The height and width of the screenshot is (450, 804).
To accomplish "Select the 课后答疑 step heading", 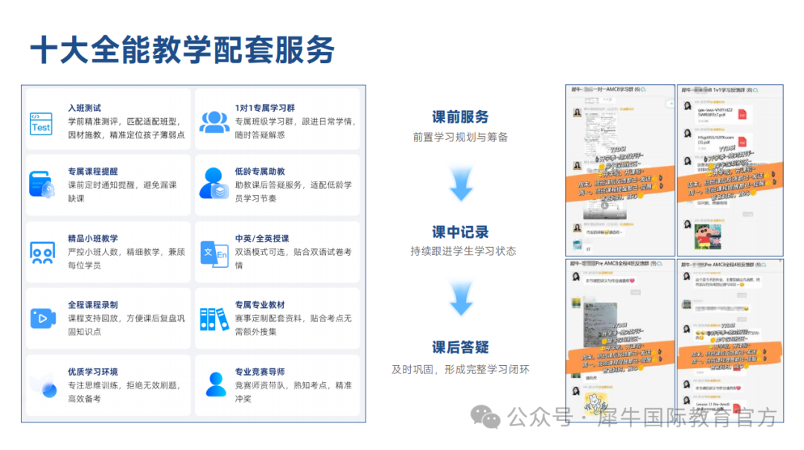I will tap(461, 347).
